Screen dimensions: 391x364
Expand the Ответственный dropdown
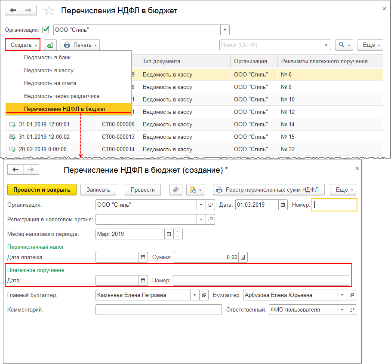click(x=342, y=310)
